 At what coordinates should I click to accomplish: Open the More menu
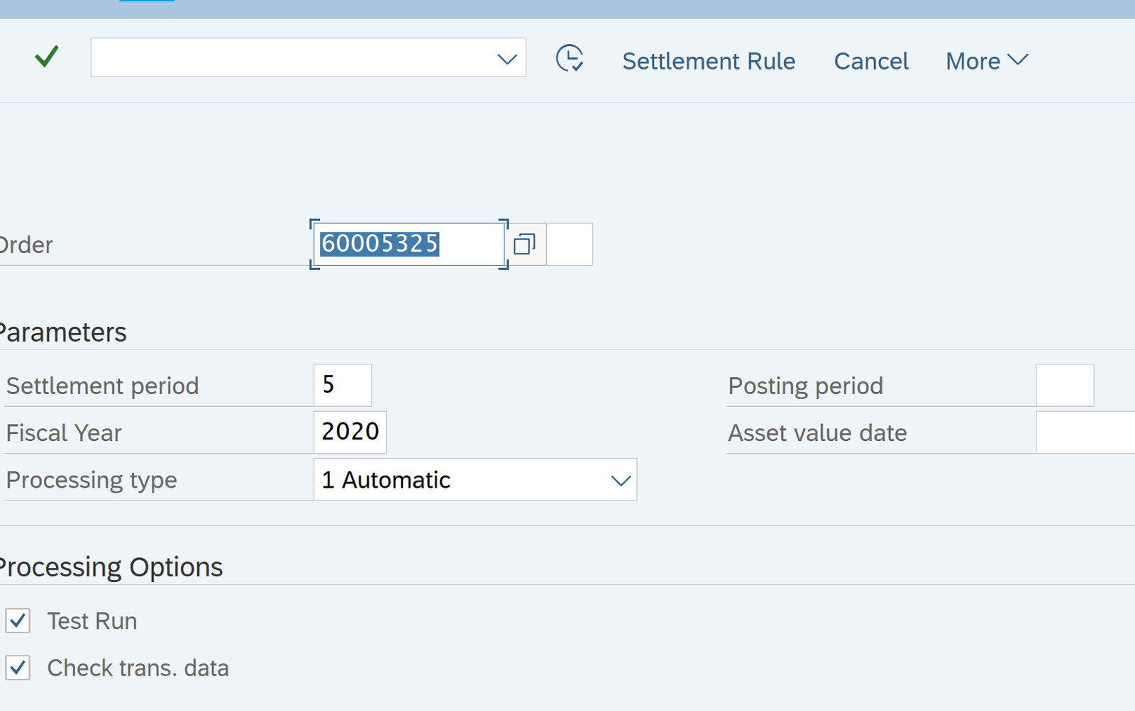pyautogui.click(x=987, y=61)
